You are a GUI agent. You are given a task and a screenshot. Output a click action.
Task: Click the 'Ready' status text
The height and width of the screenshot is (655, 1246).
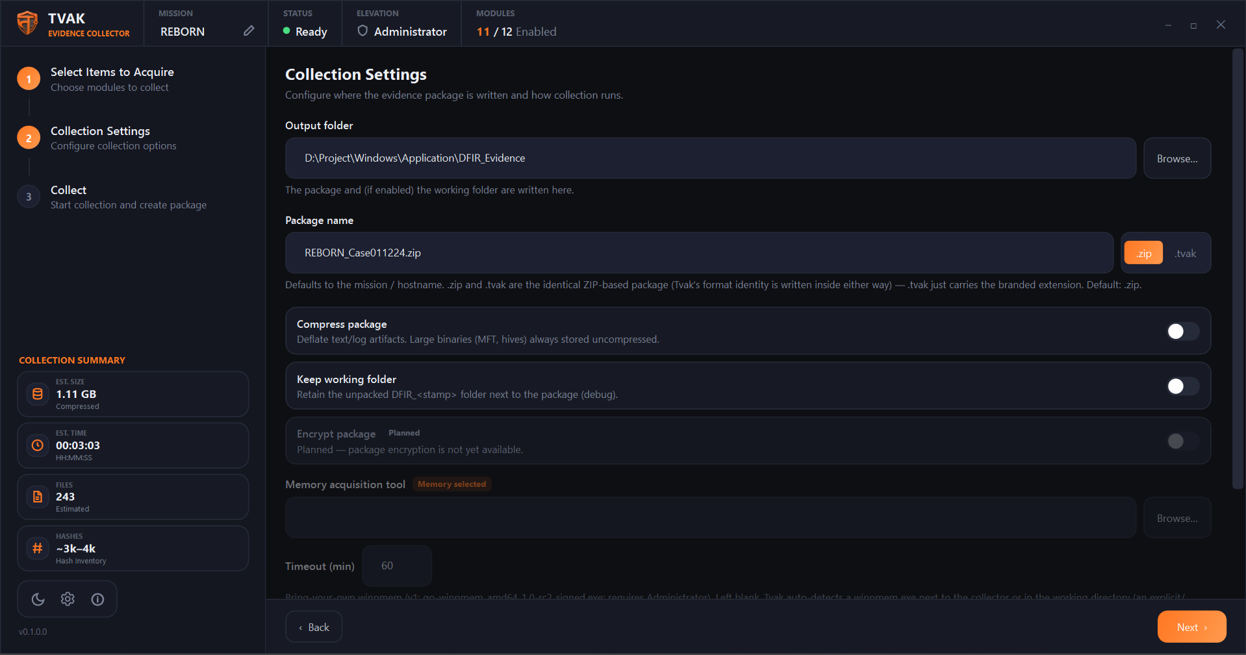click(x=311, y=32)
